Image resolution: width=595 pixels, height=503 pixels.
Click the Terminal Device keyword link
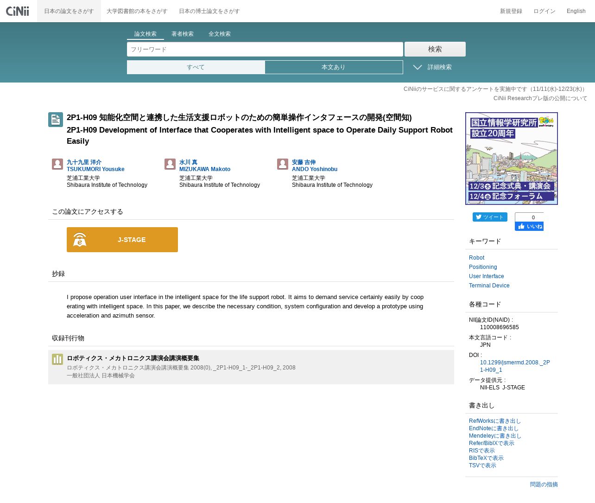point(489,286)
